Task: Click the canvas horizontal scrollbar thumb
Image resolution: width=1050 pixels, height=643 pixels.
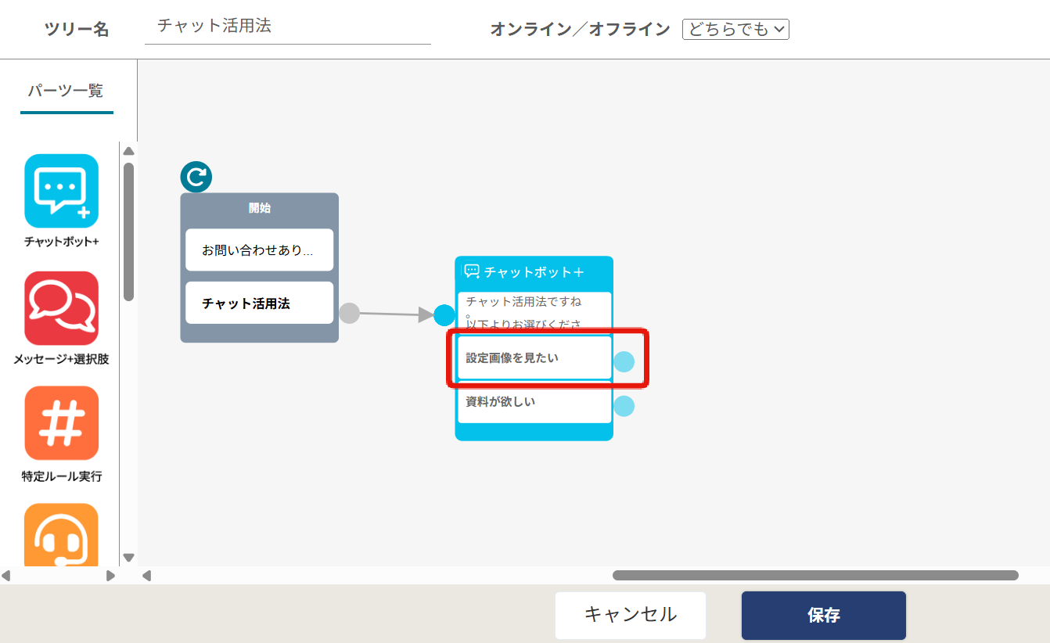Action: pyautogui.click(x=814, y=576)
